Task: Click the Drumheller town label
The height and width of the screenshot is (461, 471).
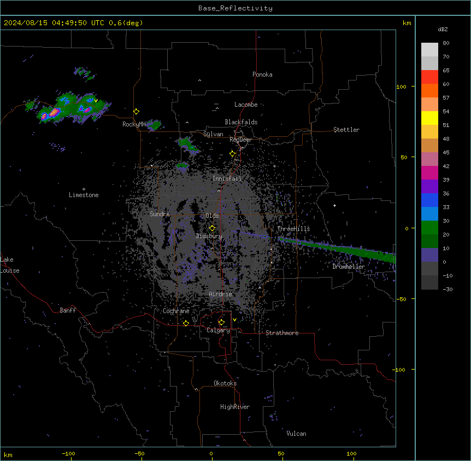Action: point(349,267)
